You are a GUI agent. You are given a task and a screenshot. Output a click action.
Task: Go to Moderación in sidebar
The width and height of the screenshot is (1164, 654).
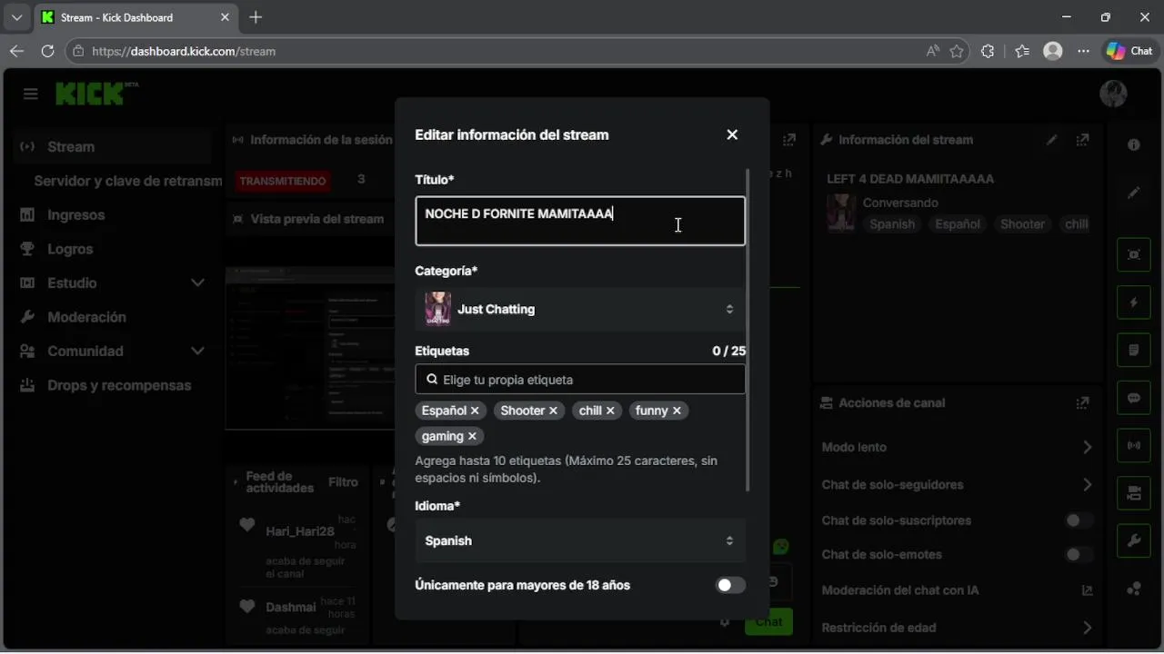[86, 317]
